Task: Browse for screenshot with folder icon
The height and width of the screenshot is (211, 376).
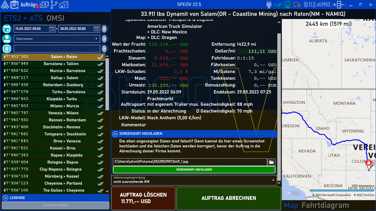Action: pyautogui.click(x=271, y=162)
